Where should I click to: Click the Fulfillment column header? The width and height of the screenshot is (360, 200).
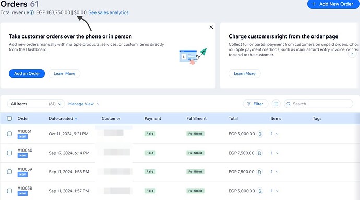[196, 118]
